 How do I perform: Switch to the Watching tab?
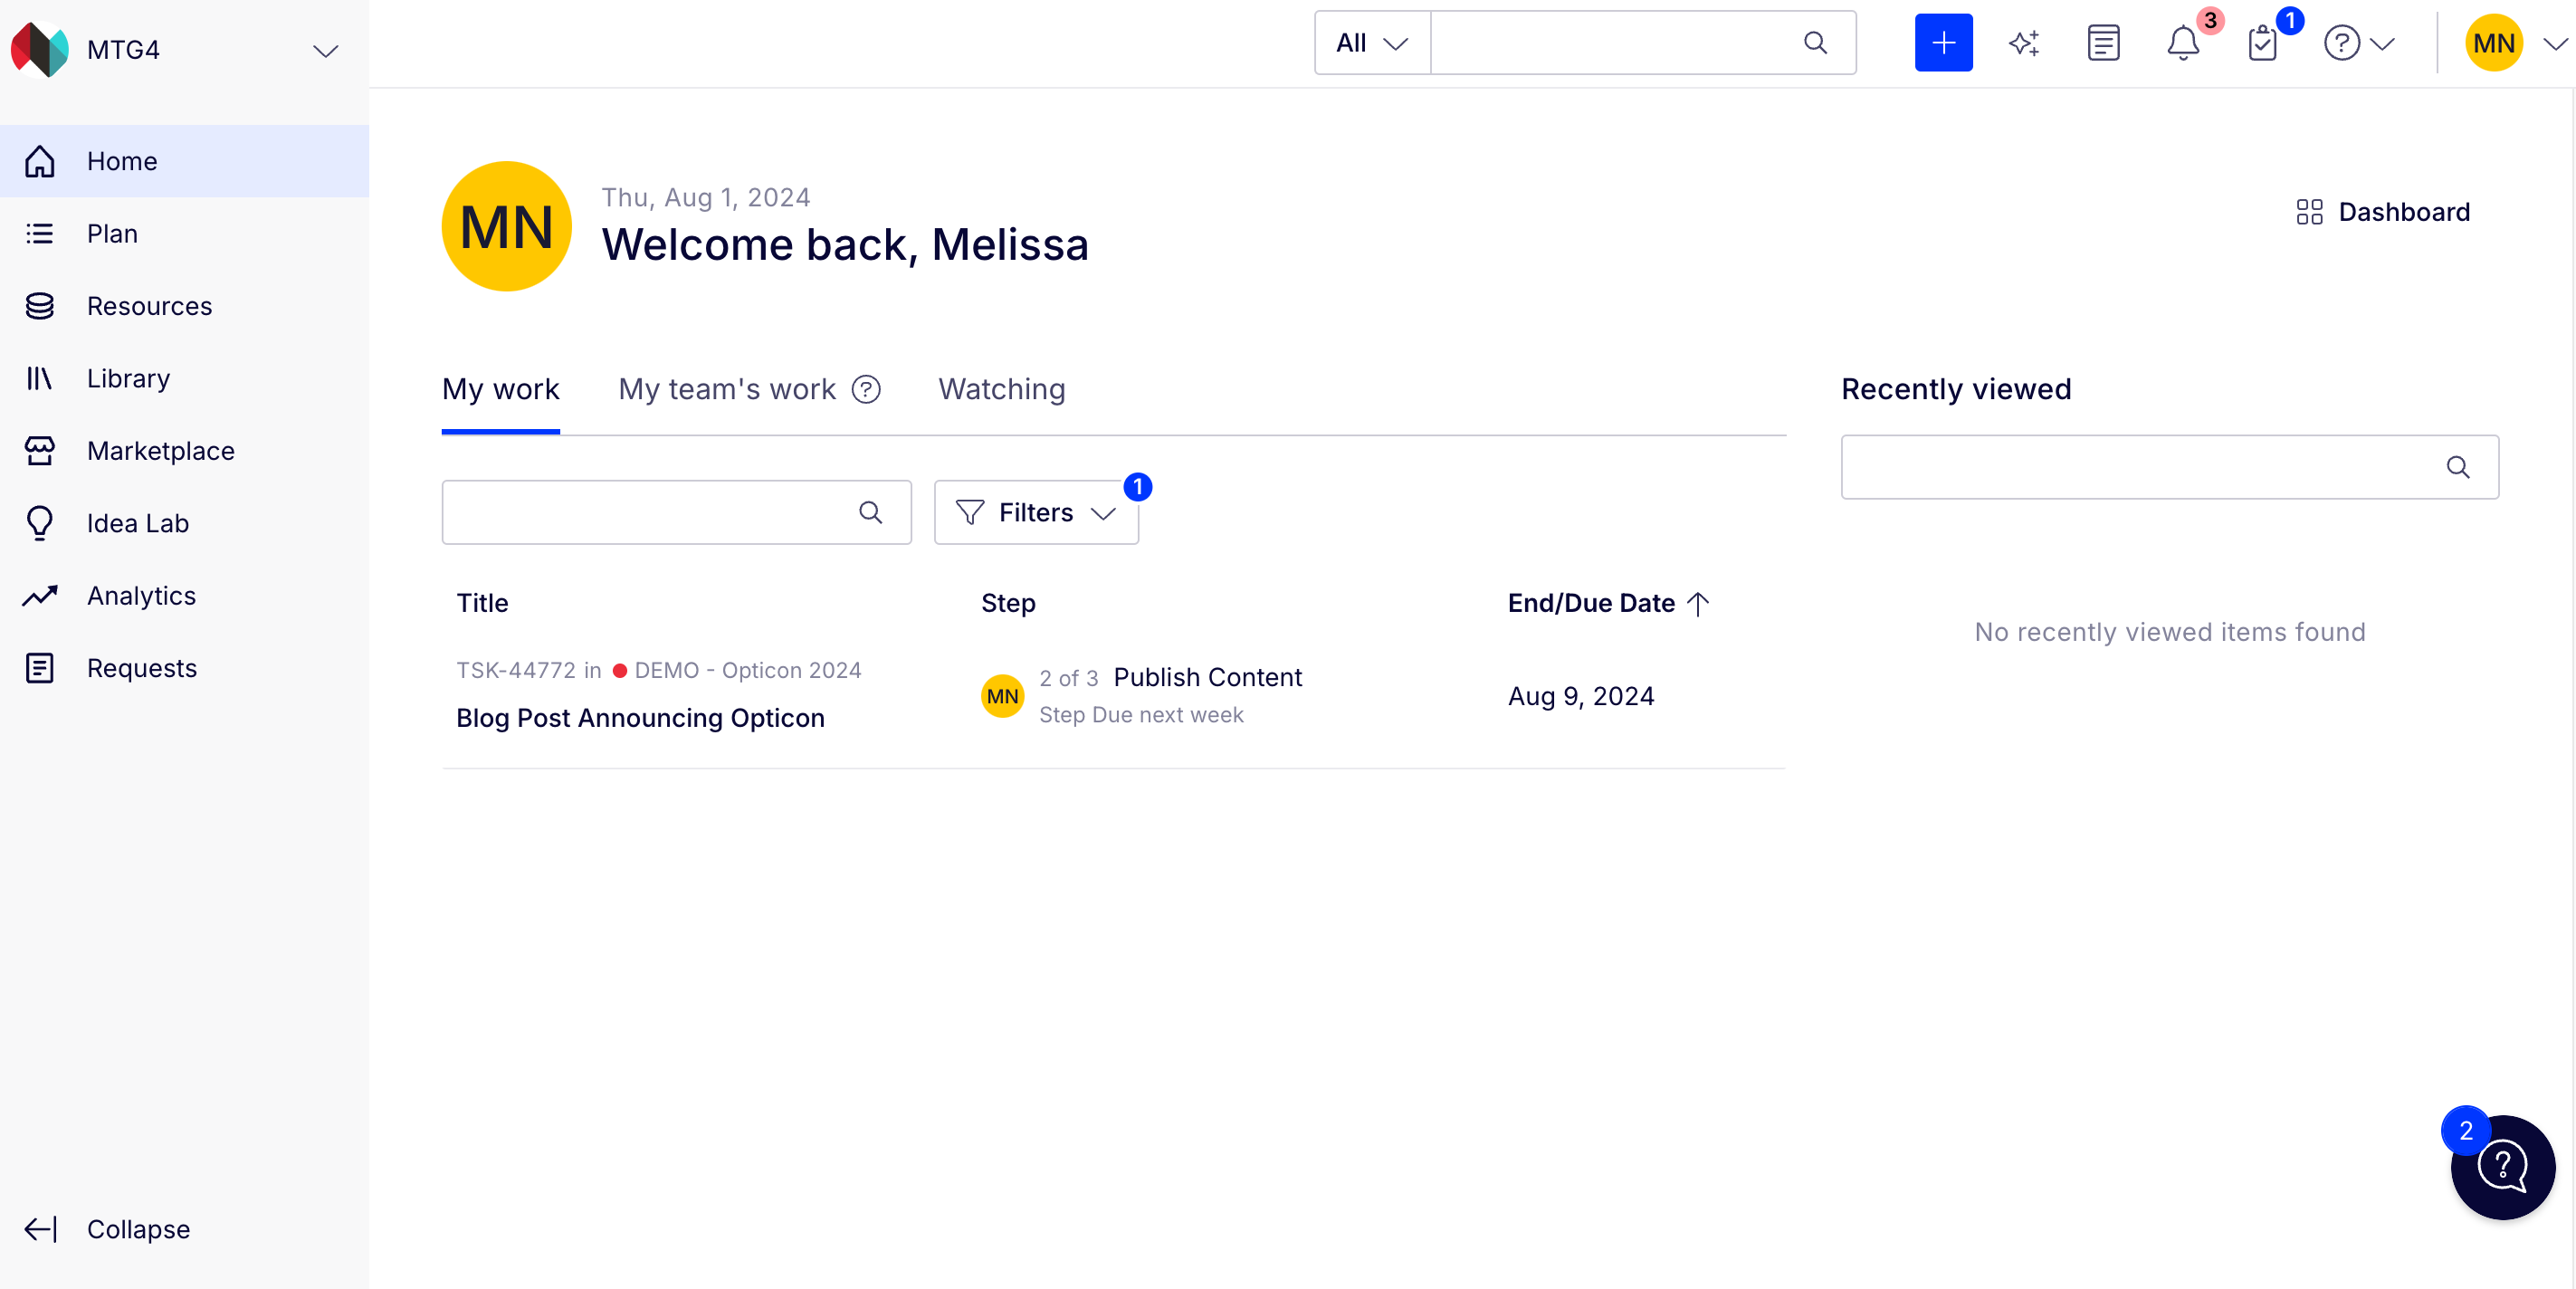[x=1001, y=389]
